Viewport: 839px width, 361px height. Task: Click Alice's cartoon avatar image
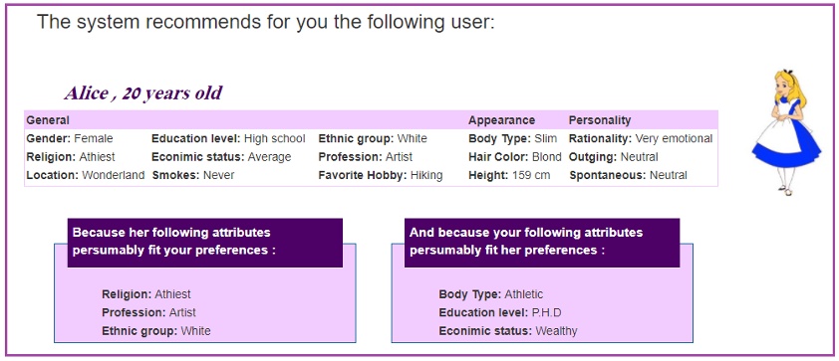pos(786,132)
